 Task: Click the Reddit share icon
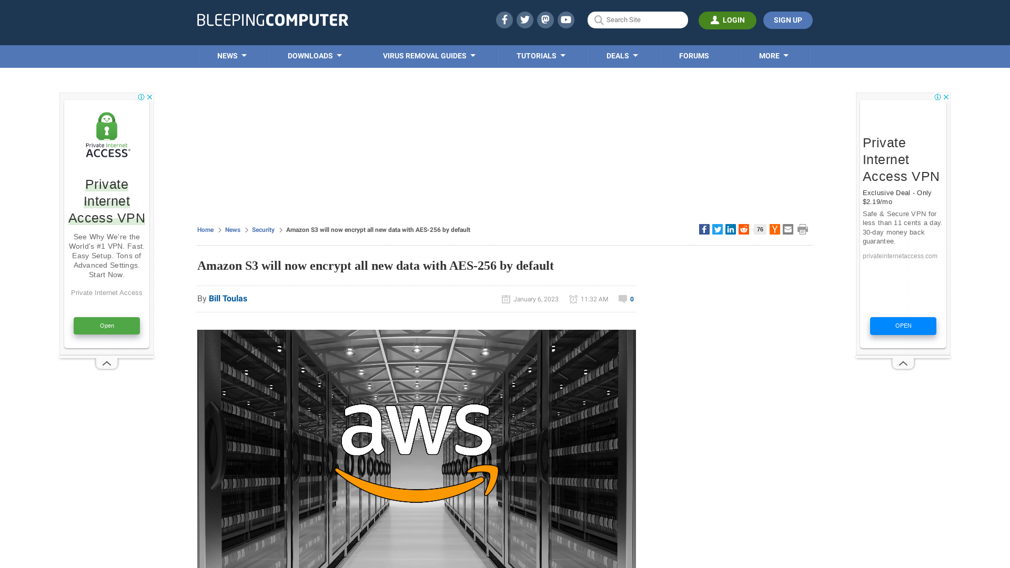[744, 229]
